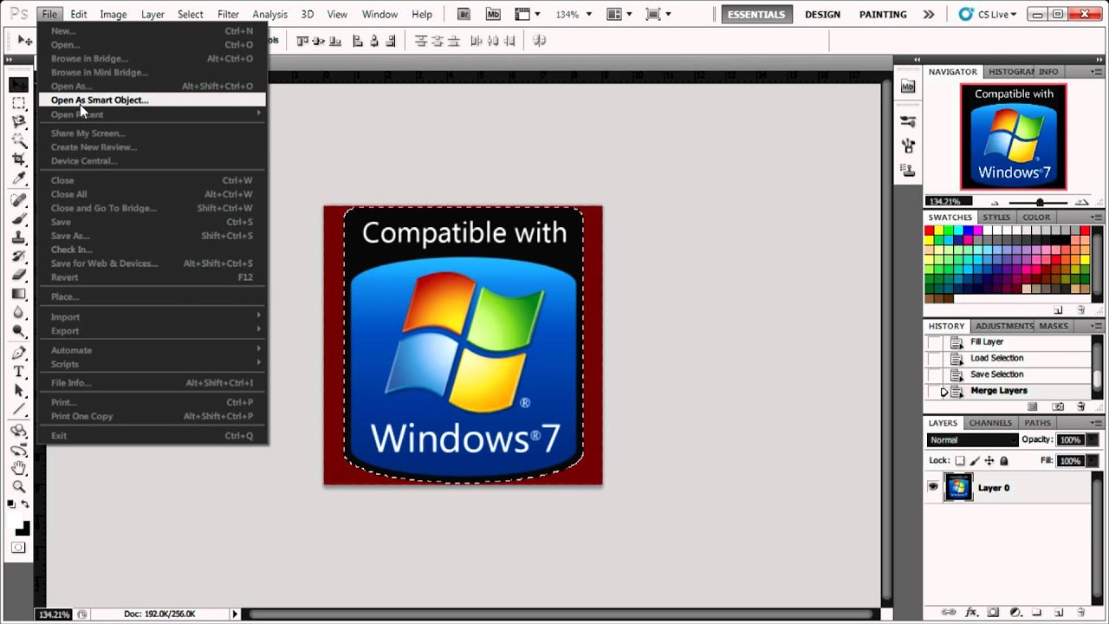Switch to the Design workspace
1109x624 pixels.
822,15
